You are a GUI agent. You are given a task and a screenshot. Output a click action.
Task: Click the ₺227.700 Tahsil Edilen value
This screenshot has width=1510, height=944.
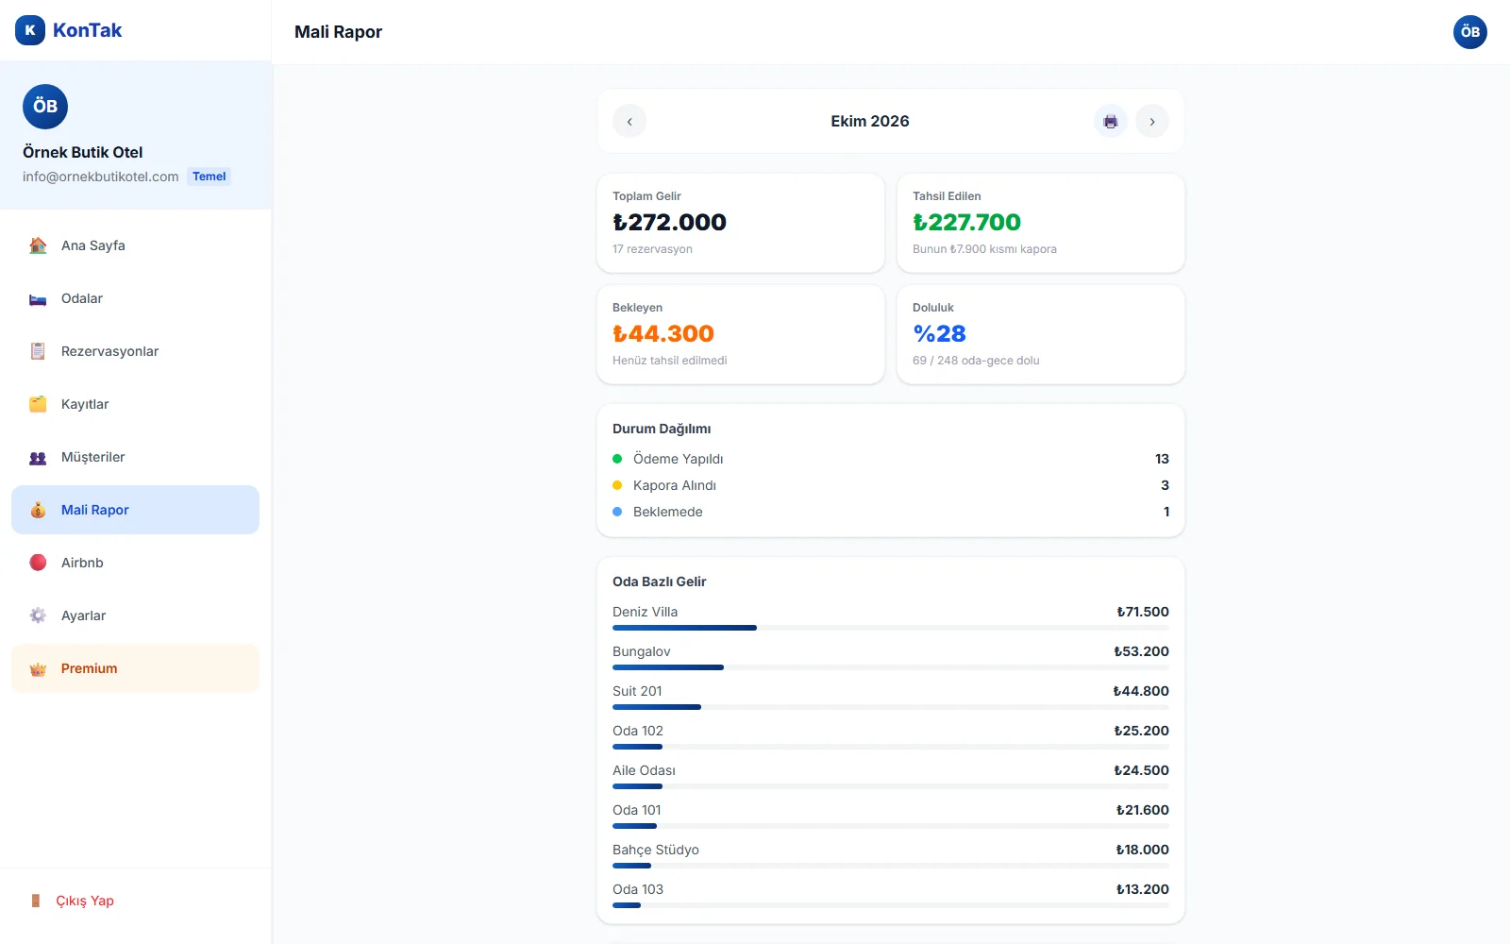coord(966,222)
